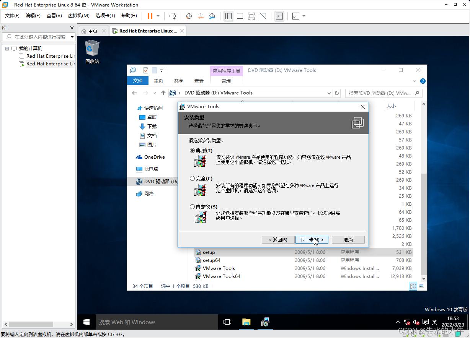The height and width of the screenshot is (338, 470).
Task: Enter full screen mode icon
Action: [x=251, y=16]
